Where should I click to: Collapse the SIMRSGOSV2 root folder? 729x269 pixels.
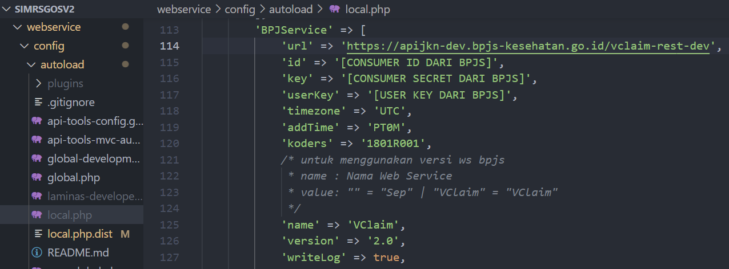[x=5, y=10]
